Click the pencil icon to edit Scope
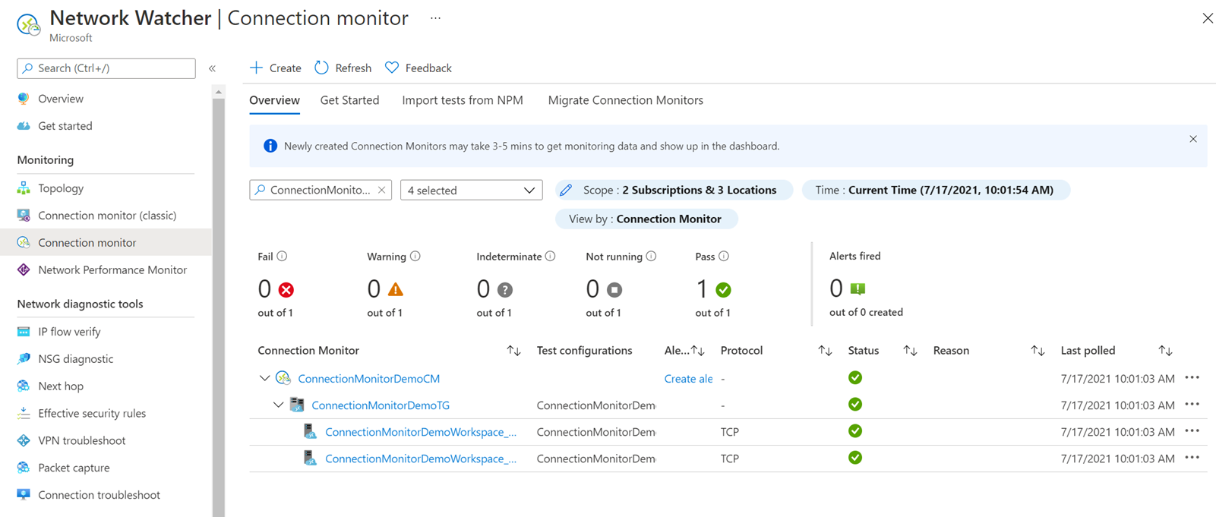This screenshot has width=1216, height=517. pyautogui.click(x=566, y=190)
